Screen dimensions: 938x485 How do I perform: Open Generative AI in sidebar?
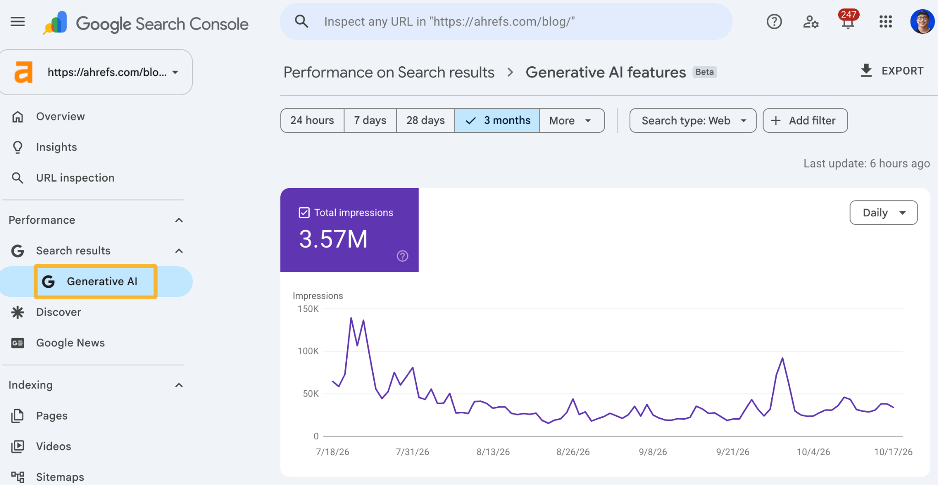[x=96, y=281]
